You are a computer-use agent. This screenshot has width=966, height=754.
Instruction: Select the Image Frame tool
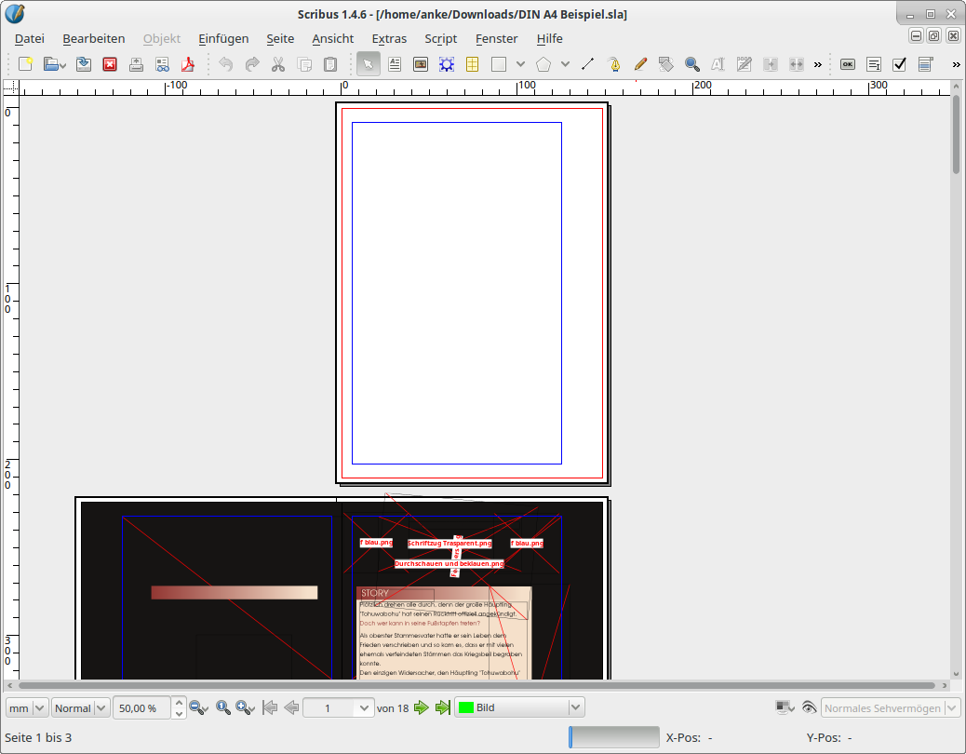click(x=421, y=64)
